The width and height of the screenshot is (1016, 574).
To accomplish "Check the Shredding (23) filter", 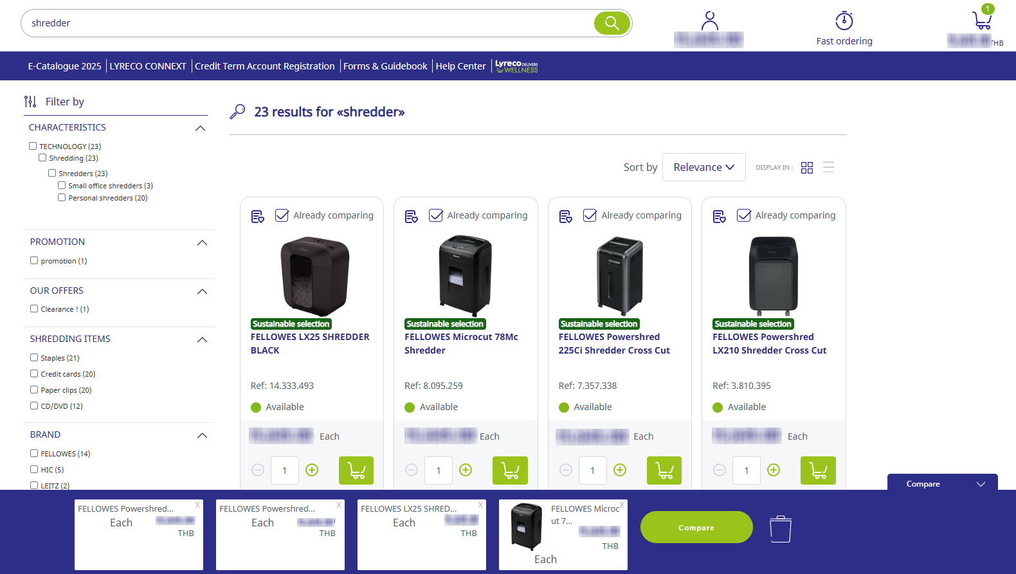I will 42,157.
